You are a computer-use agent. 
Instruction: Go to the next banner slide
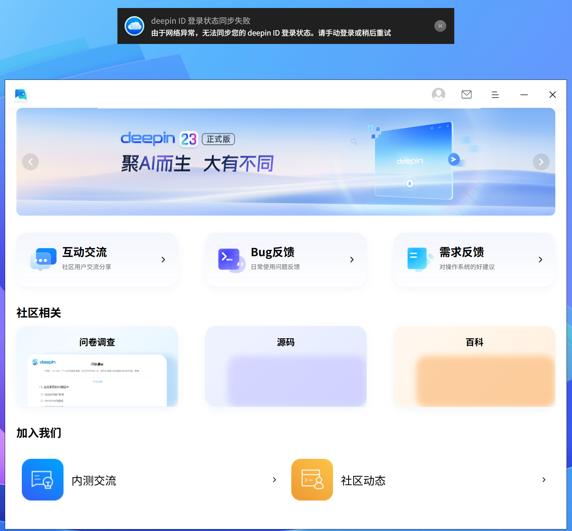click(x=541, y=162)
